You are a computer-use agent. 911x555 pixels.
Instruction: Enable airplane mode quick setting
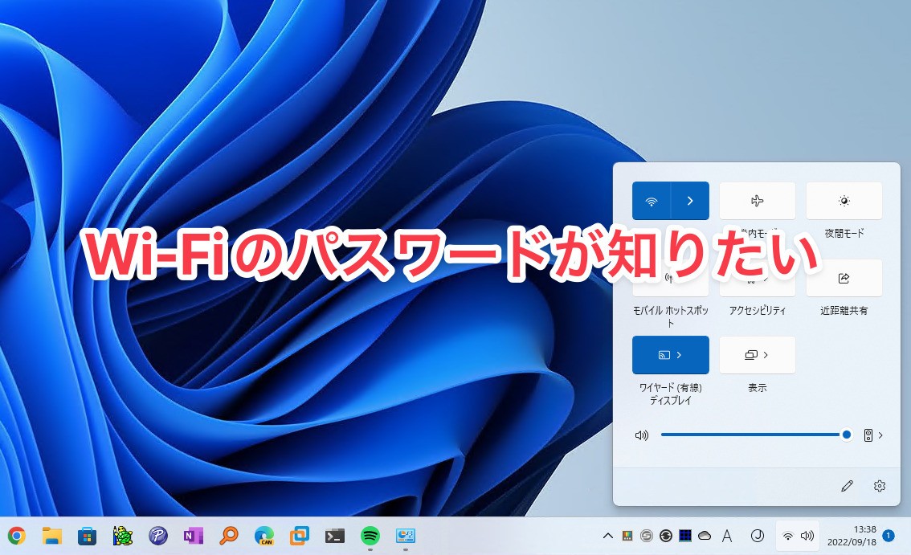(757, 201)
